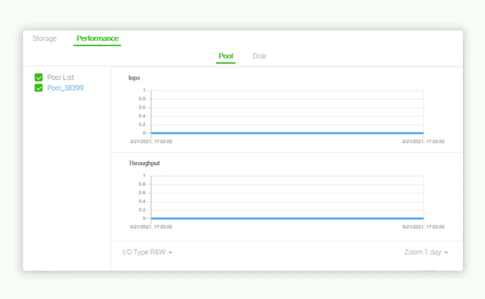Click the Throughput chart right end timestamp
Screen dimensions: 485x299
tap(423, 227)
